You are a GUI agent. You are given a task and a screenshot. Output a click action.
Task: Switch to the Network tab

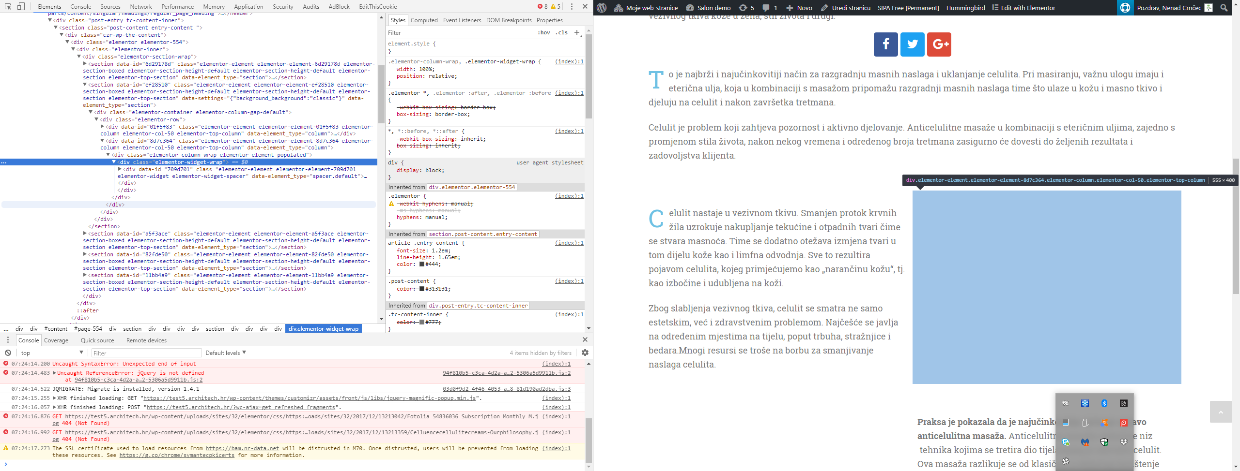(141, 6)
